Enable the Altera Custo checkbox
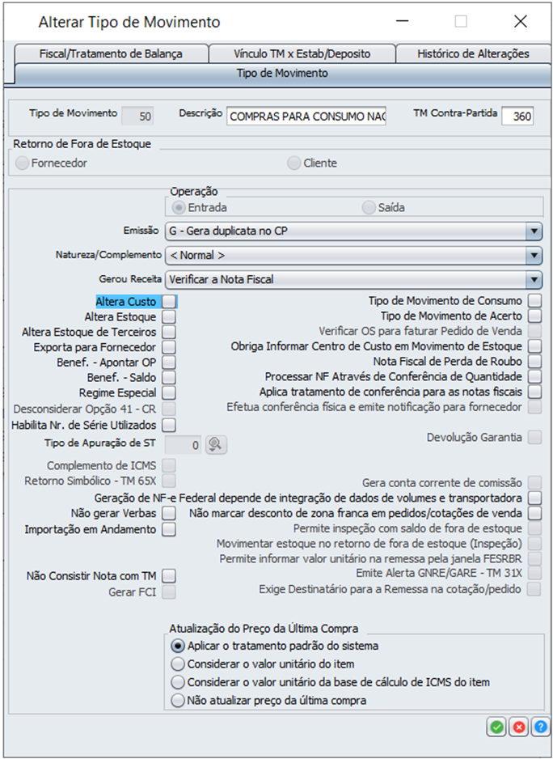Viewport: 553px width, 759px height. (x=169, y=302)
